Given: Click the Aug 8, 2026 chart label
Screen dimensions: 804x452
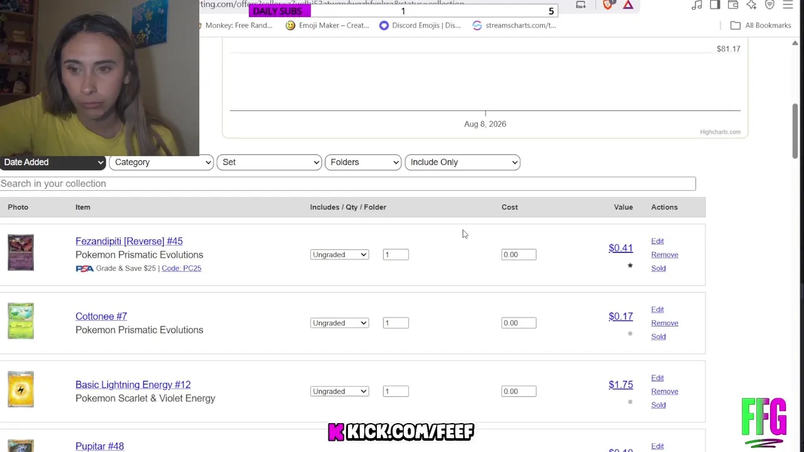Looking at the screenshot, I should click(485, 124).
